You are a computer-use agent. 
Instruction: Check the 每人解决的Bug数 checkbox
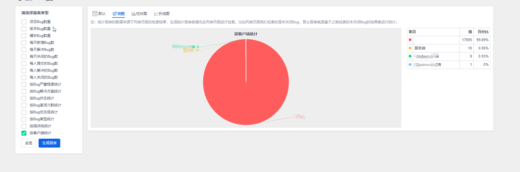24,71
